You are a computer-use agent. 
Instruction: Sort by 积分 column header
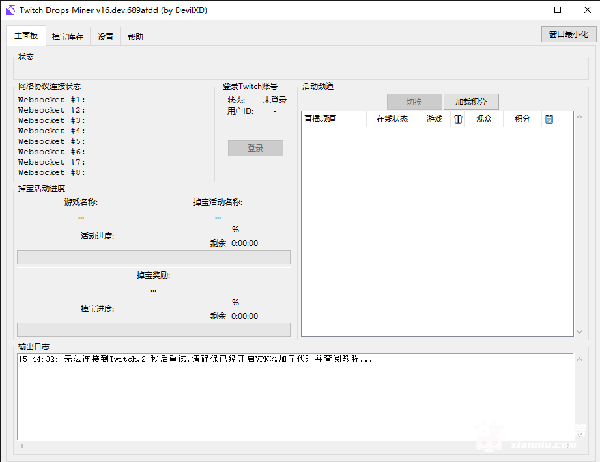click(x=522, y=119)
